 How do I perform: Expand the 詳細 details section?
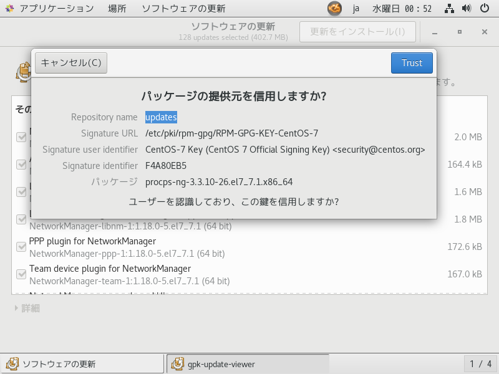point(27,308)
